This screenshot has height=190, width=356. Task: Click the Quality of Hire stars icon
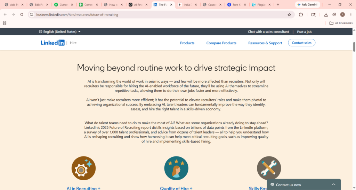tap(176, 168)
